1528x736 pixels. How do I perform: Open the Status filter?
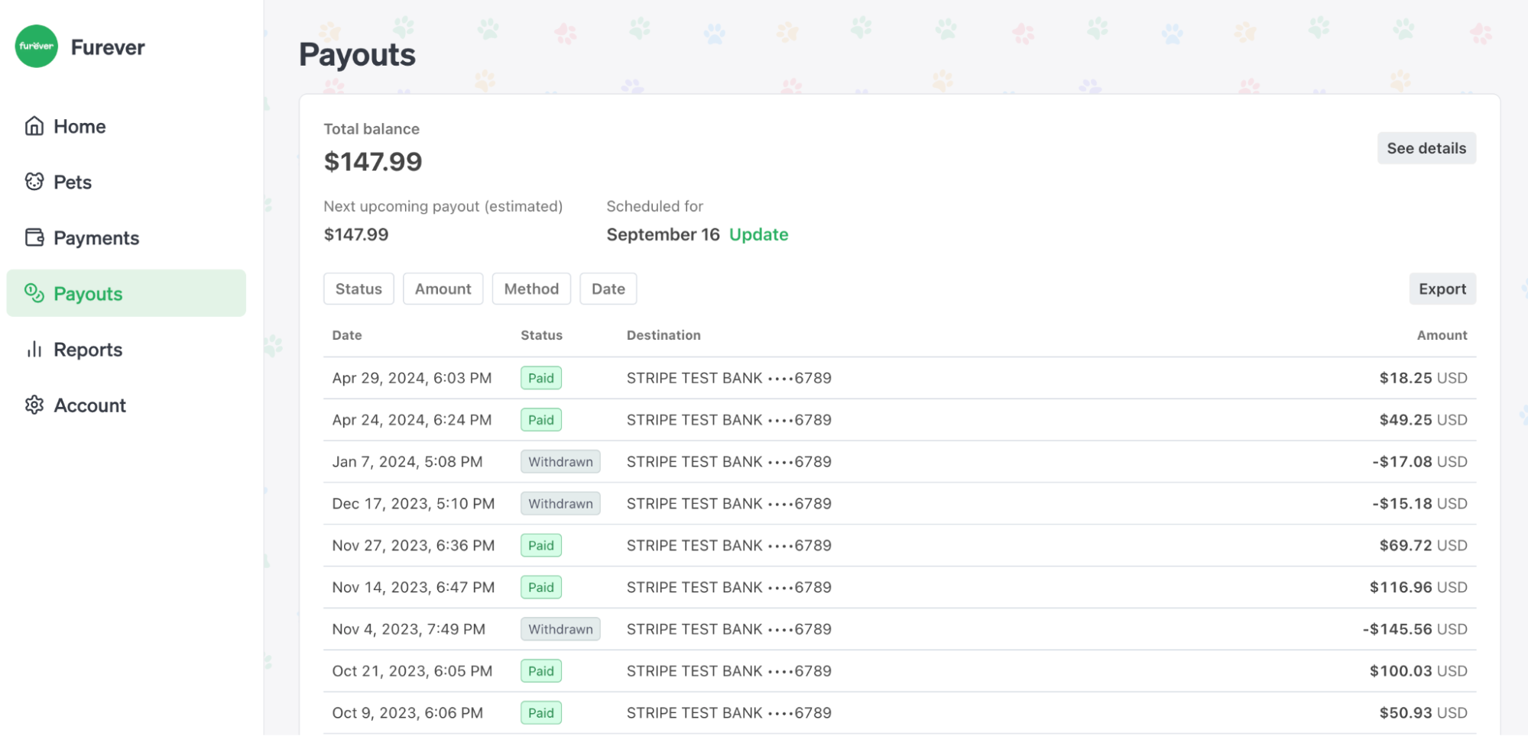pyautogui.click(x=358, y=289)
